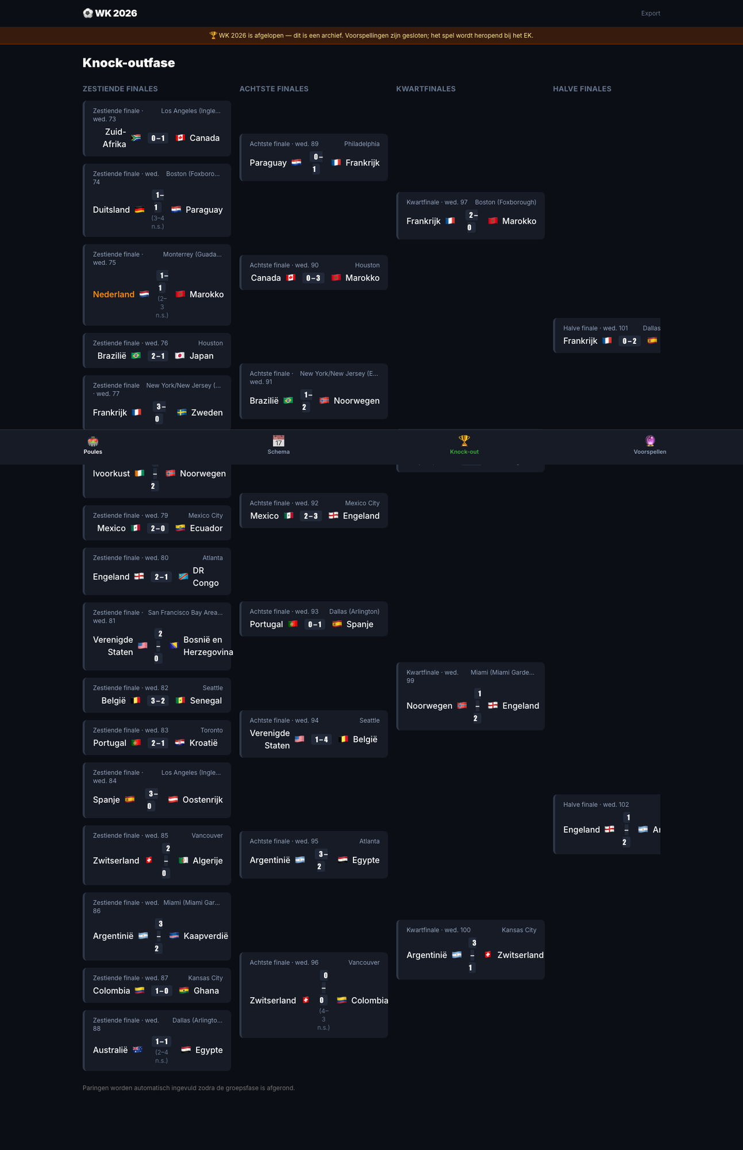Click the Export link
The height and width of the screenshot is (1150, 743).
(650, 13)
